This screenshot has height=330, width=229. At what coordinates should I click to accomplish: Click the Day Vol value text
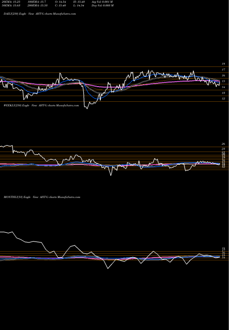103,5
